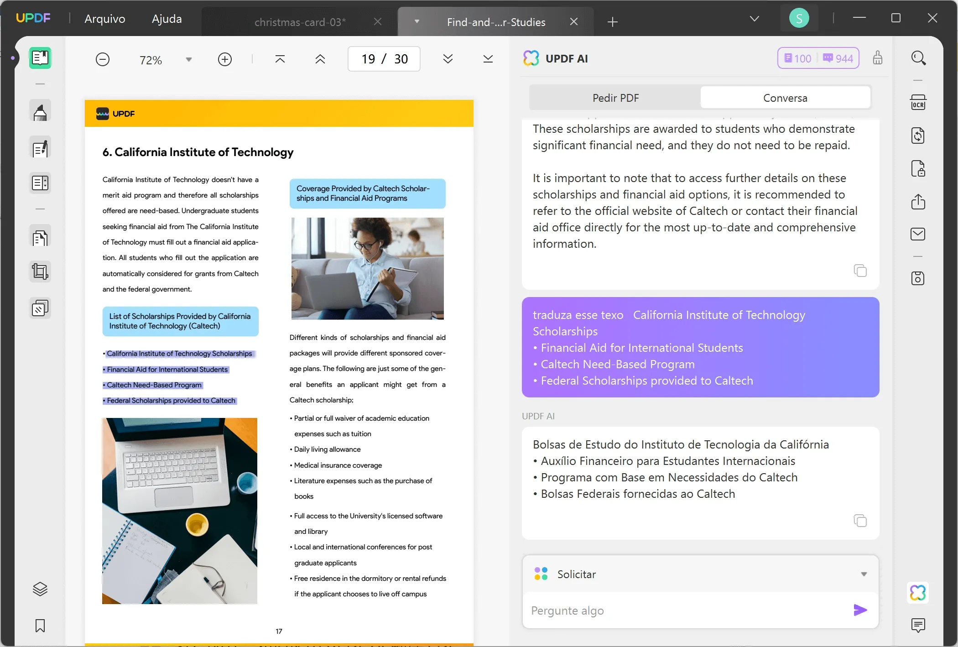
Task: Focus the Pergunte algo input field
Action: pos(689,610)
